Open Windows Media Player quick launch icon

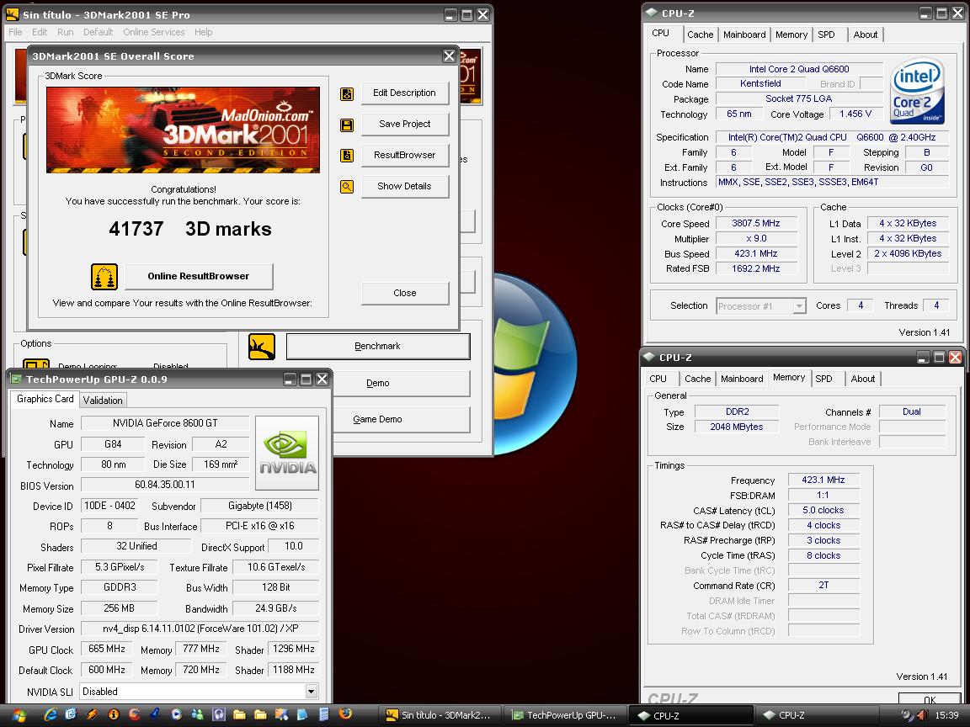click(176, 714)
